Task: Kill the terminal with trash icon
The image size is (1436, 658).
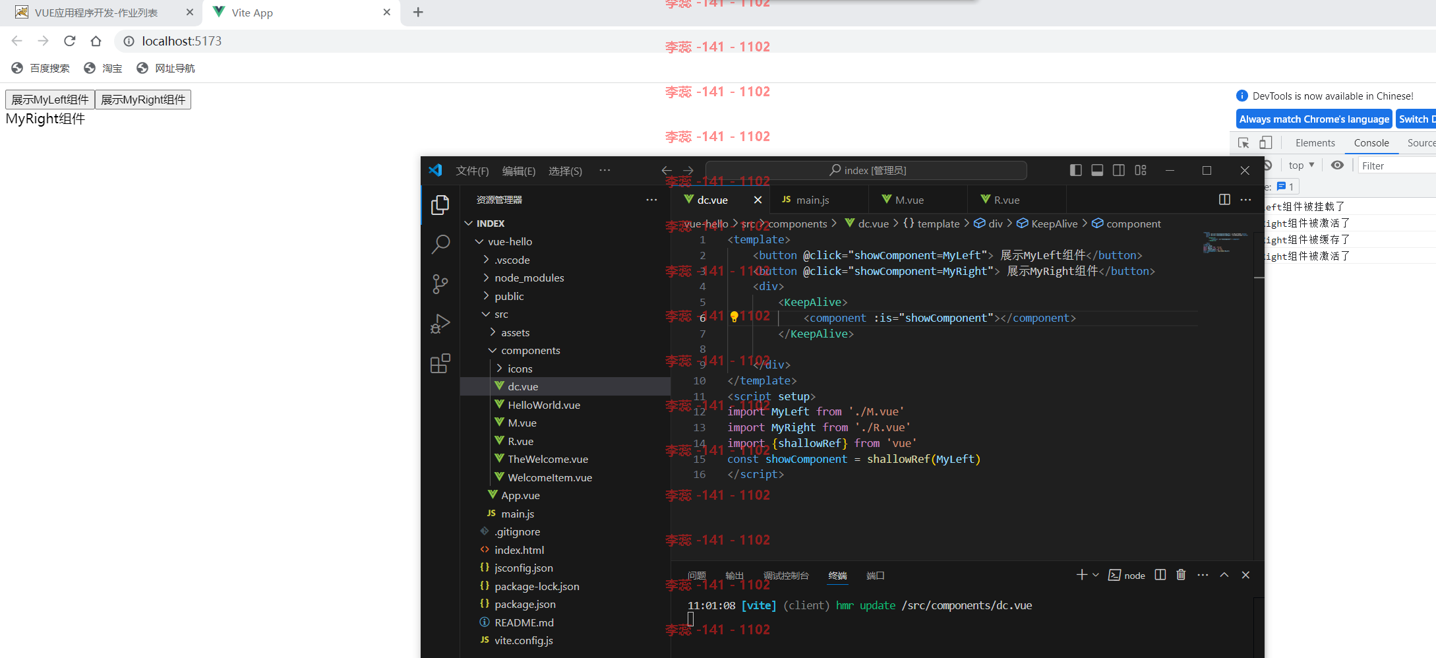Action: [x=1181, y=575]
